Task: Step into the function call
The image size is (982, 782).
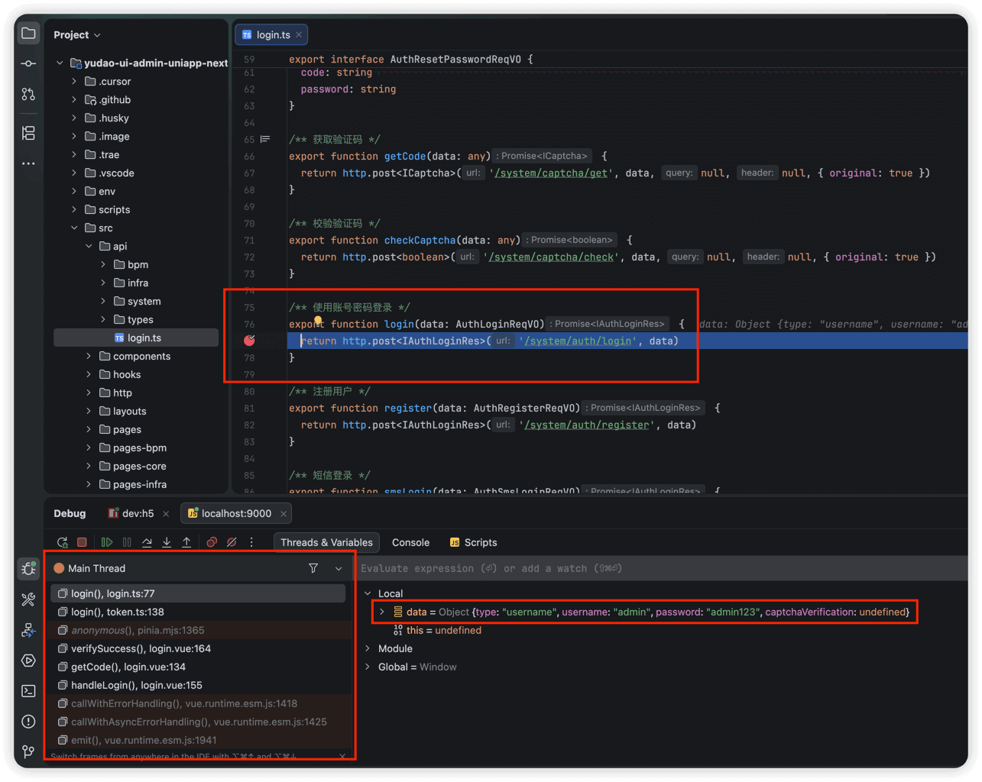Action: (167, 542)
